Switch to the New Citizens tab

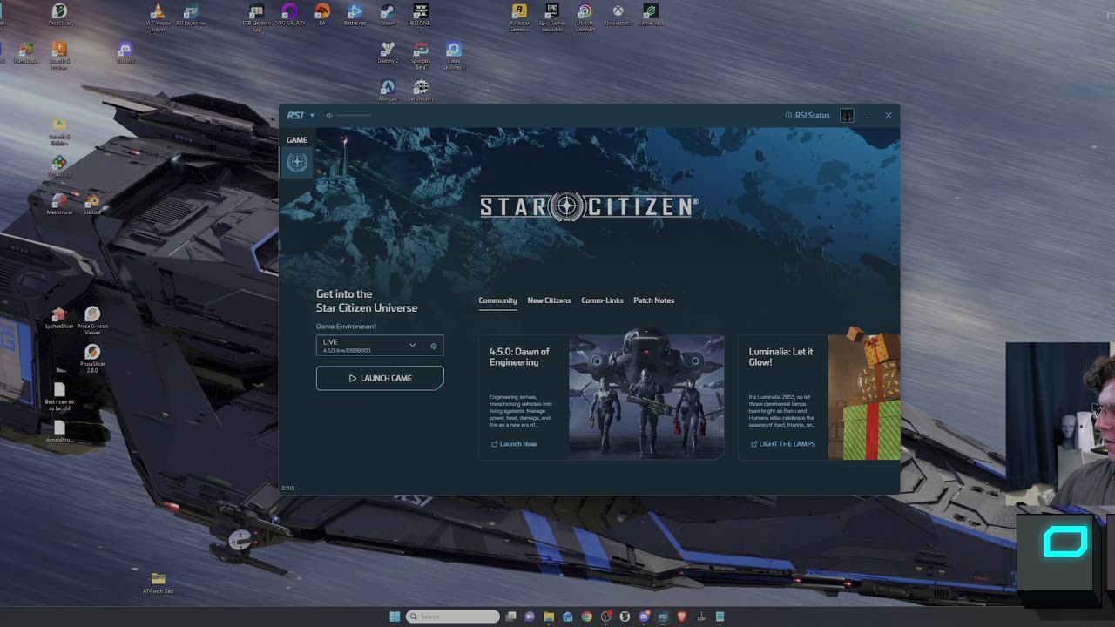549,300
